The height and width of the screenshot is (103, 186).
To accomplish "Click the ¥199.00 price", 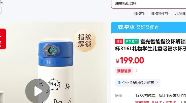I will point(130,61).
